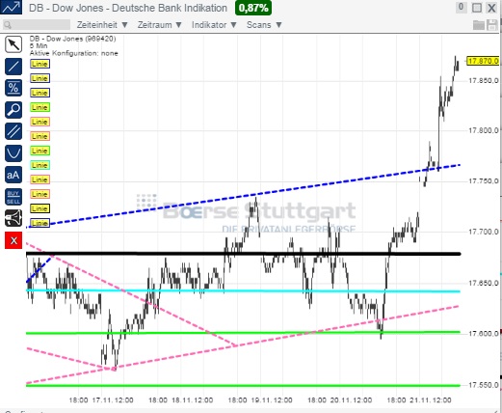Select the parallel channel lines tool
The width and height of the screenshot is (502, 413).
point(13,131)
